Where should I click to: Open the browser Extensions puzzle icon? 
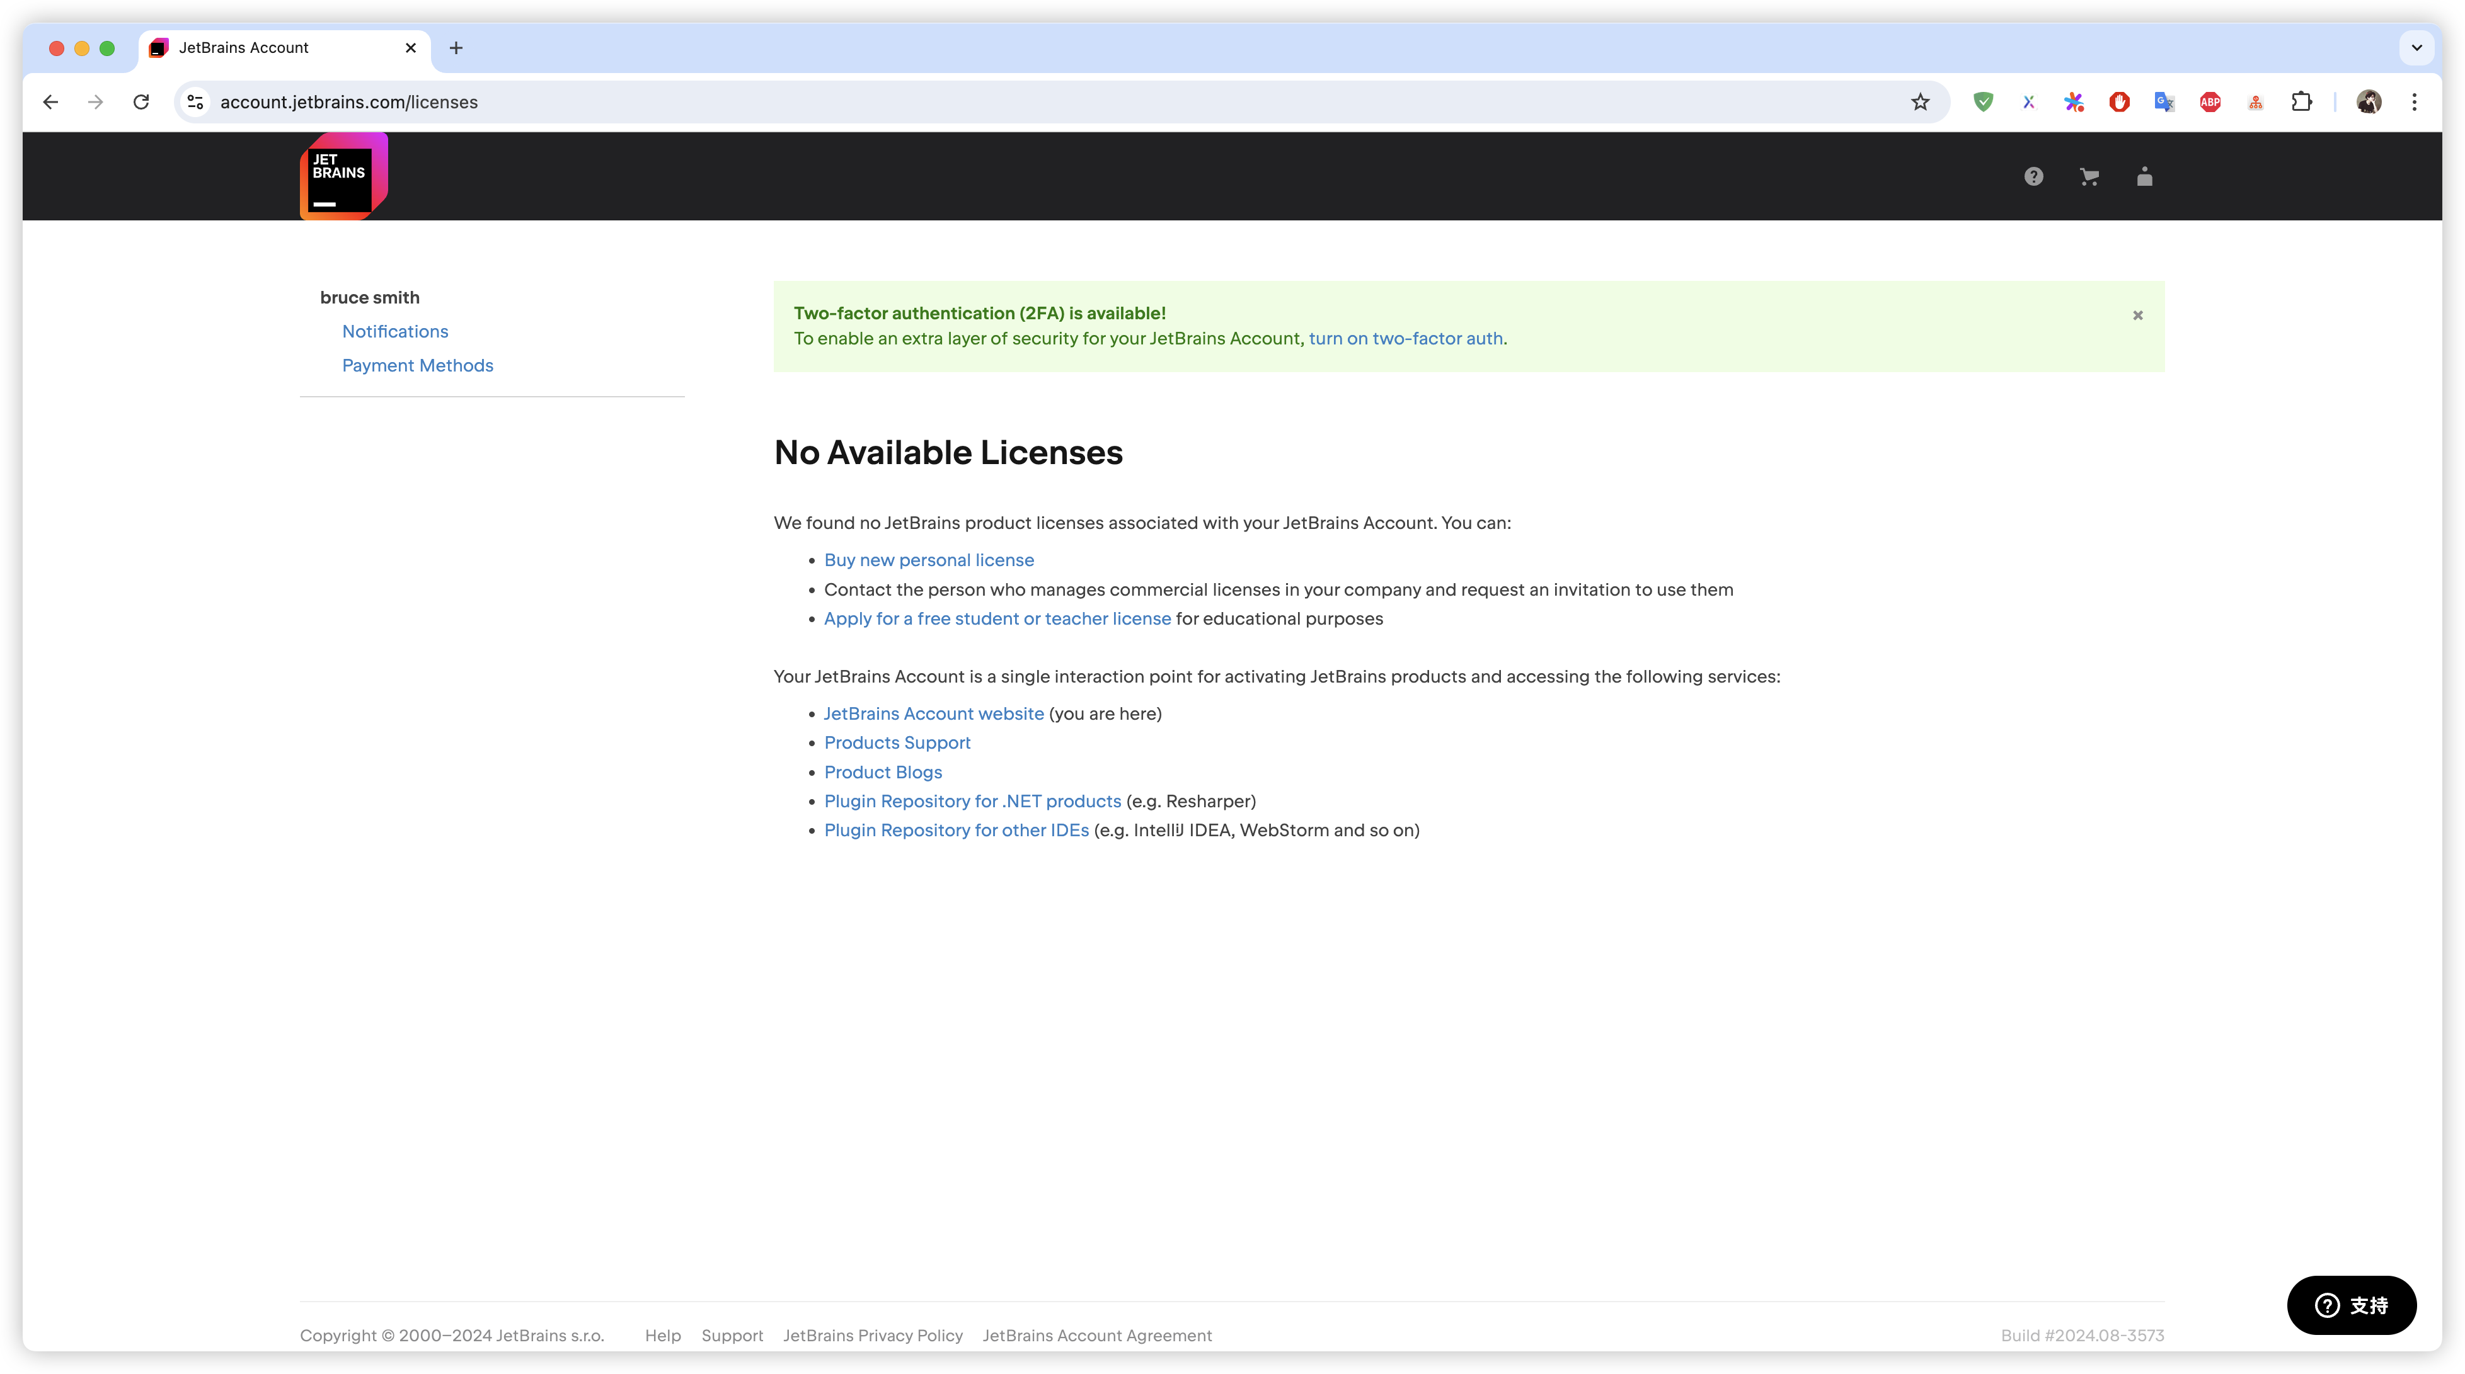click(2301, 102)
